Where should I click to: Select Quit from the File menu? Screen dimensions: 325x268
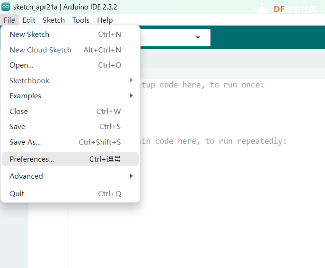click(x=70, y=194)
